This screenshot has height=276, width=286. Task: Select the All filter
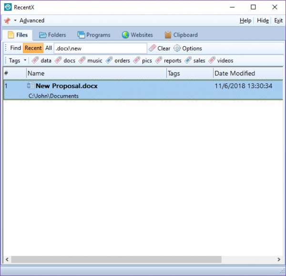click(x=49, y=48)
